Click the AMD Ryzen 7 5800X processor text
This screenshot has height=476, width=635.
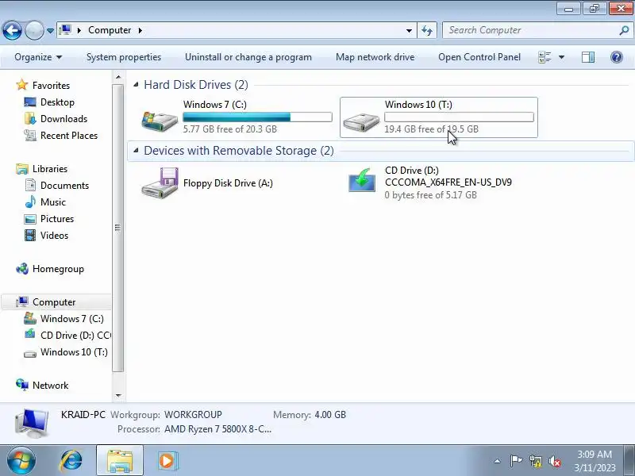click(x=217, y=429)
